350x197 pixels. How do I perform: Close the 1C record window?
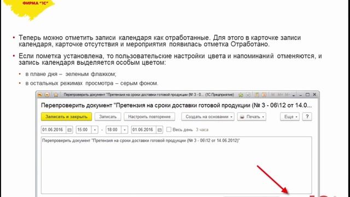(x=314, y=95)
